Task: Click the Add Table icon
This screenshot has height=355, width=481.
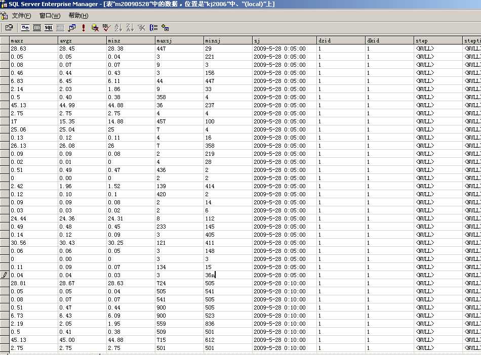Action: [x=166, y=28]
